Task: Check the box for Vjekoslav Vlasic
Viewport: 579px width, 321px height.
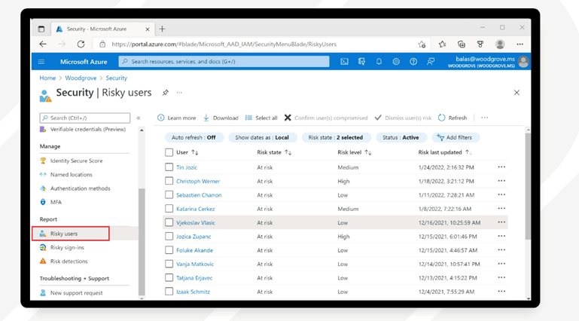Action: click(x=169, y=222)
